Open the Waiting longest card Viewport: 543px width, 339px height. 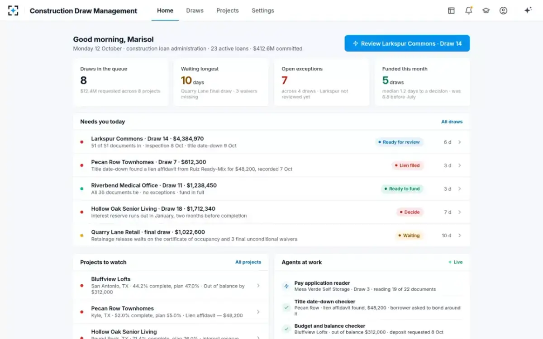click(221, 82)
